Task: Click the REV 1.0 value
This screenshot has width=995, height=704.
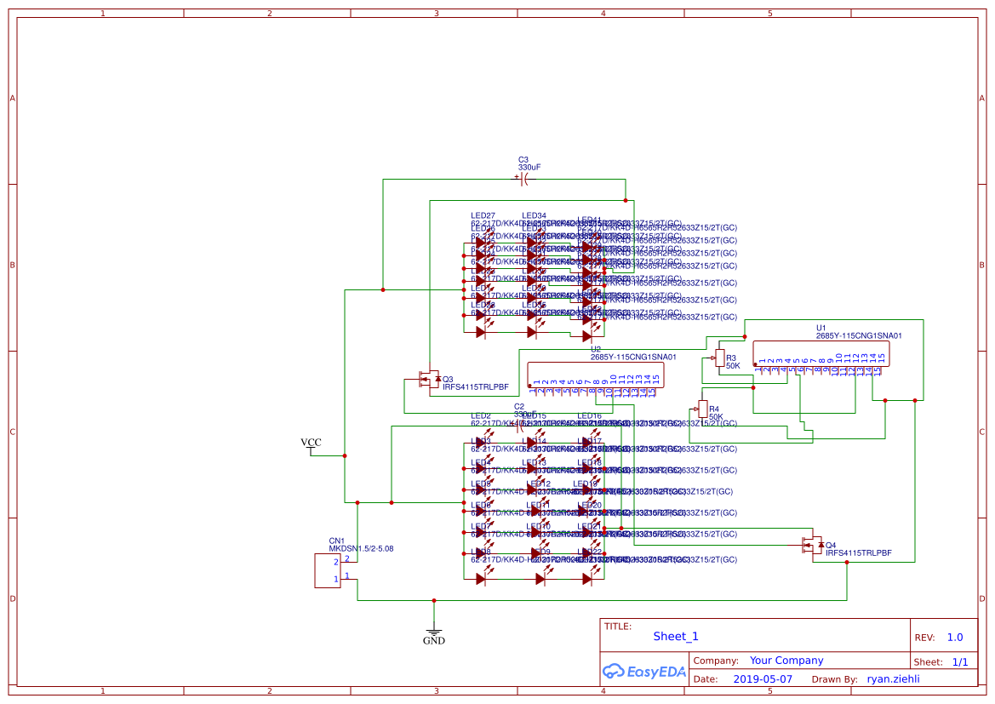Action: click(x=954, y=636)
